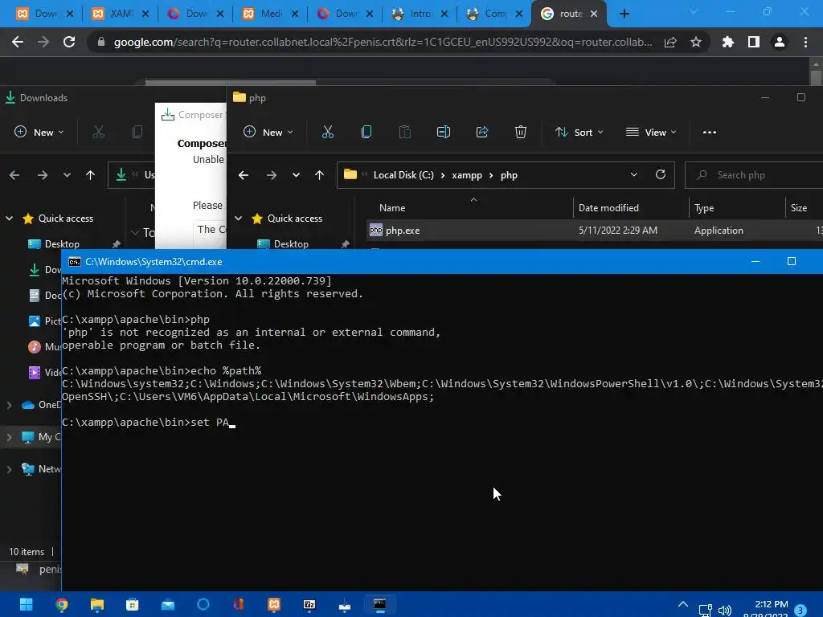Select Desktop in Downloads window sidebar

62,244
